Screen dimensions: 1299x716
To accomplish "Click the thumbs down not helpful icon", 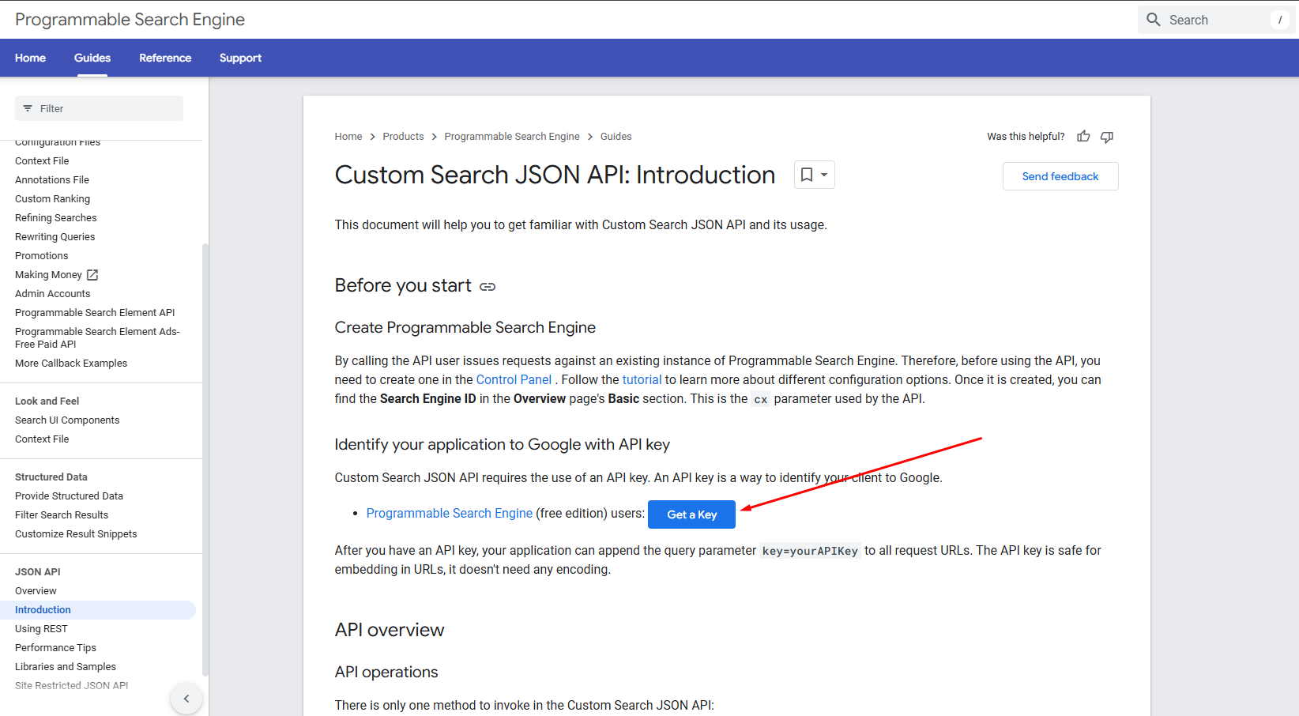I will pos(1107,137).
